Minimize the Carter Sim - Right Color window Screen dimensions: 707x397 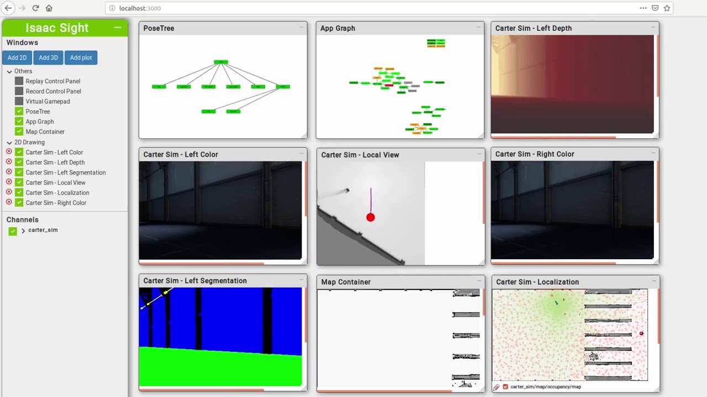tap(653, 153)
